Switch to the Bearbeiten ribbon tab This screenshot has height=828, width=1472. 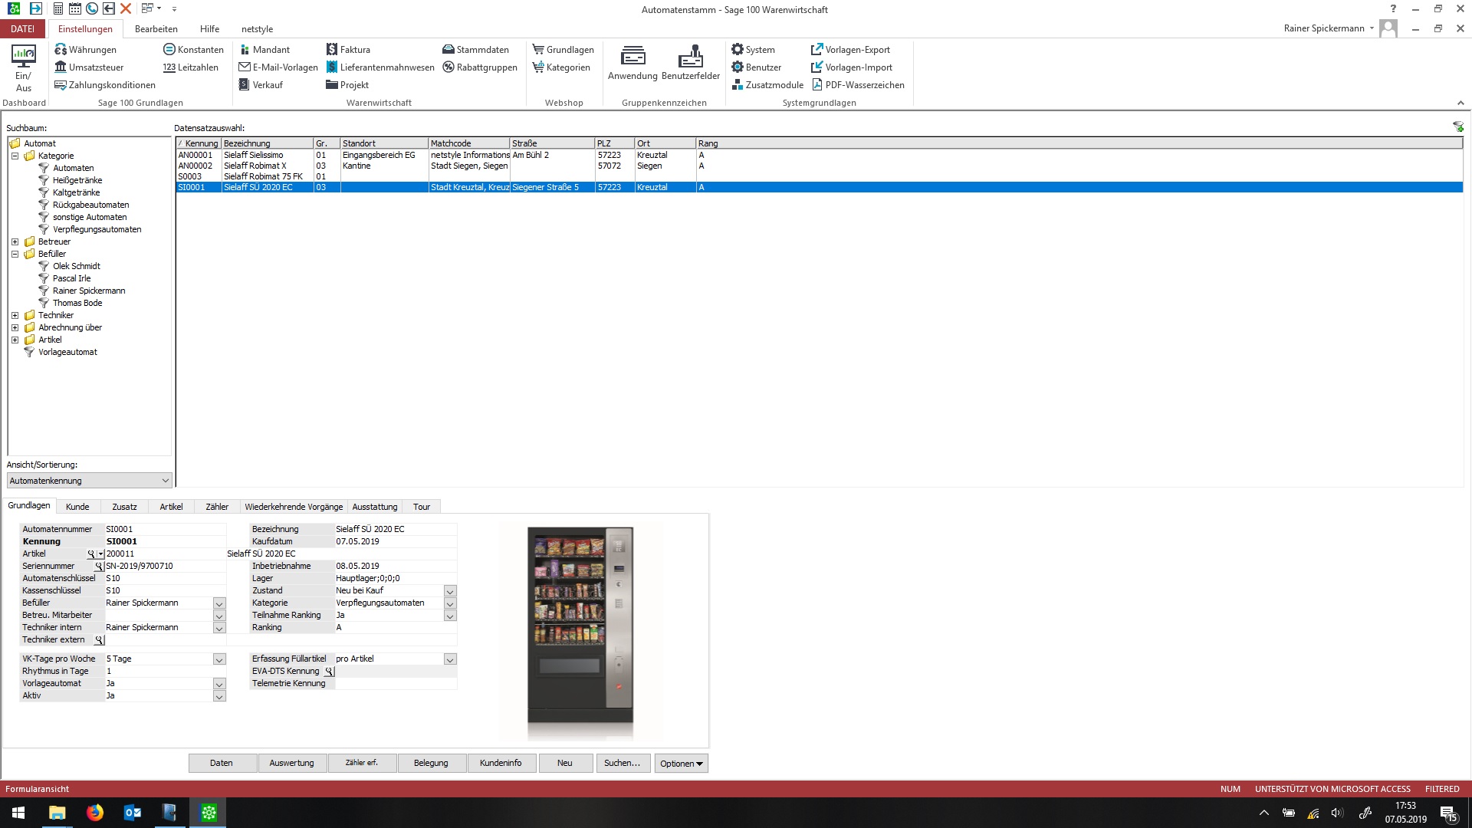click(156, 29)
